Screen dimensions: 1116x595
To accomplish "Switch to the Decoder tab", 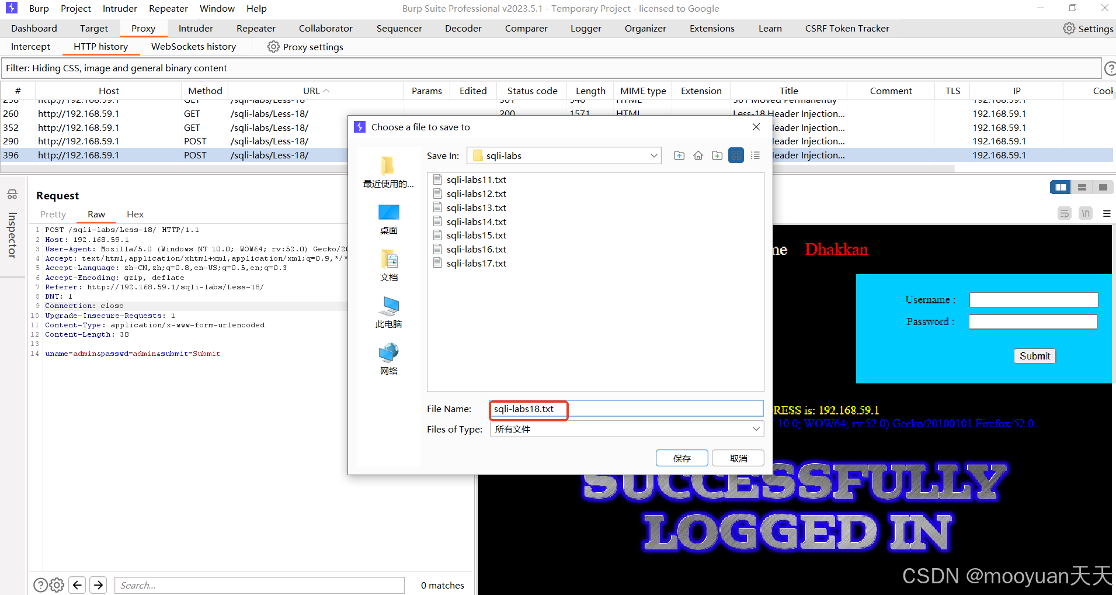I will tap(463, 28).
